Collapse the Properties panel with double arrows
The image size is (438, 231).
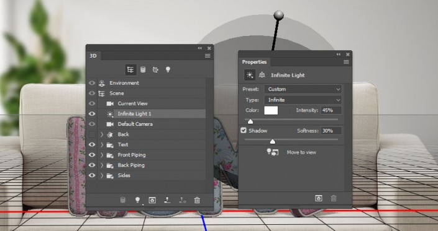pyautogui.click(x=338, y=54)
